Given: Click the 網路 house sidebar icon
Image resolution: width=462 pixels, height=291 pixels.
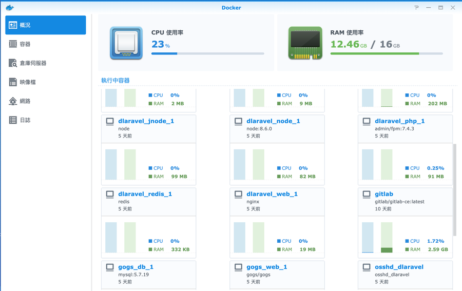Looking at the screenshot, I should 13,101.
